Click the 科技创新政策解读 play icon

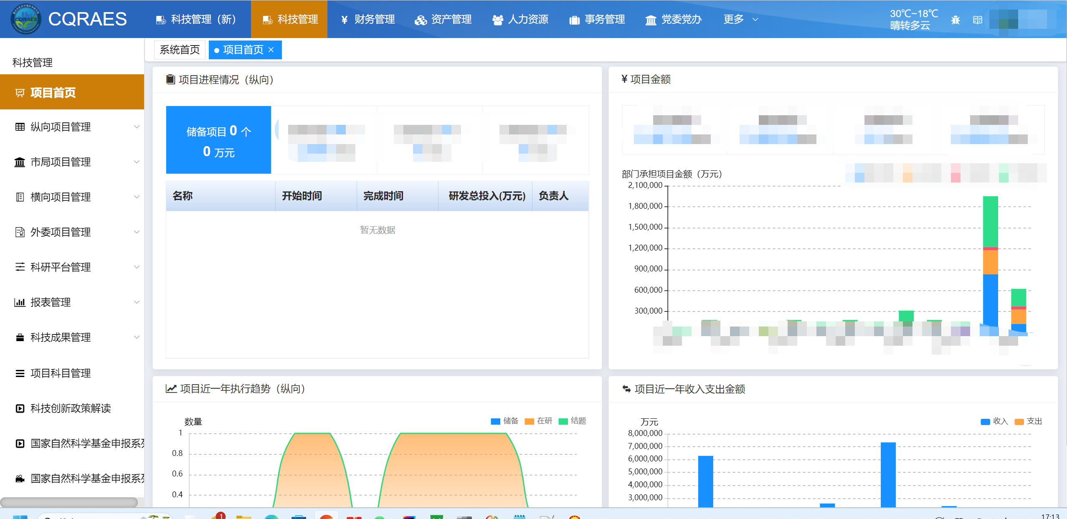coord(20,408)
